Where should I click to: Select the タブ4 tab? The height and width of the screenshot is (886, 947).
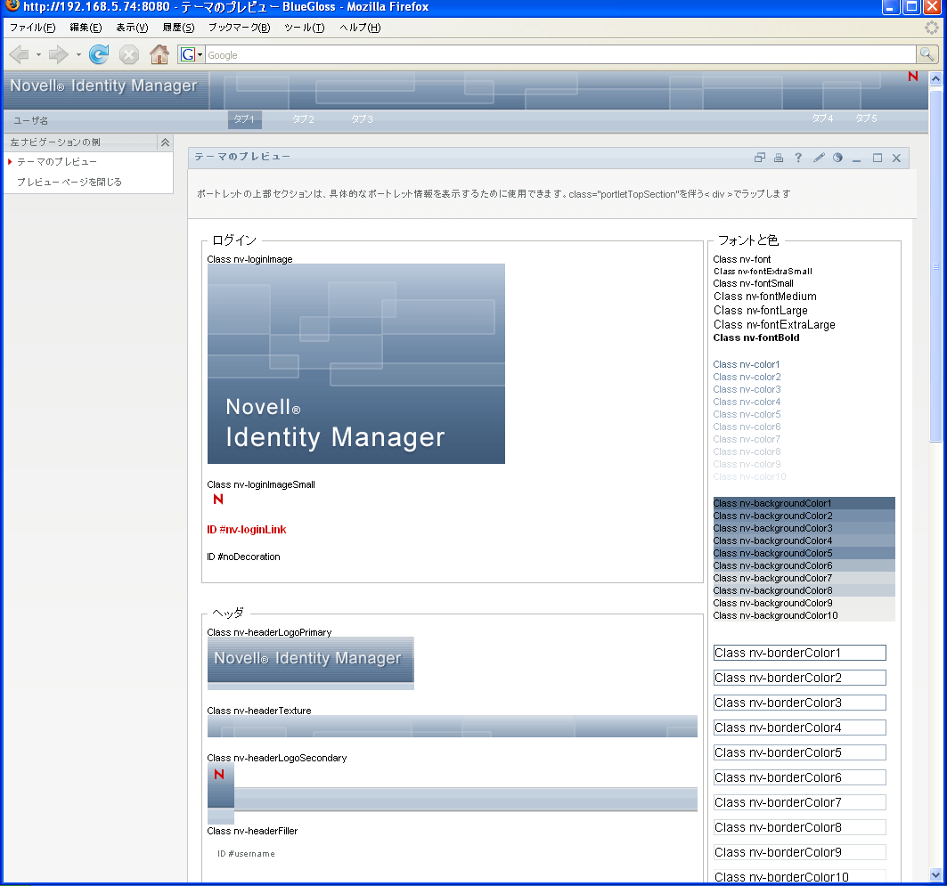(x=822, y=118)
